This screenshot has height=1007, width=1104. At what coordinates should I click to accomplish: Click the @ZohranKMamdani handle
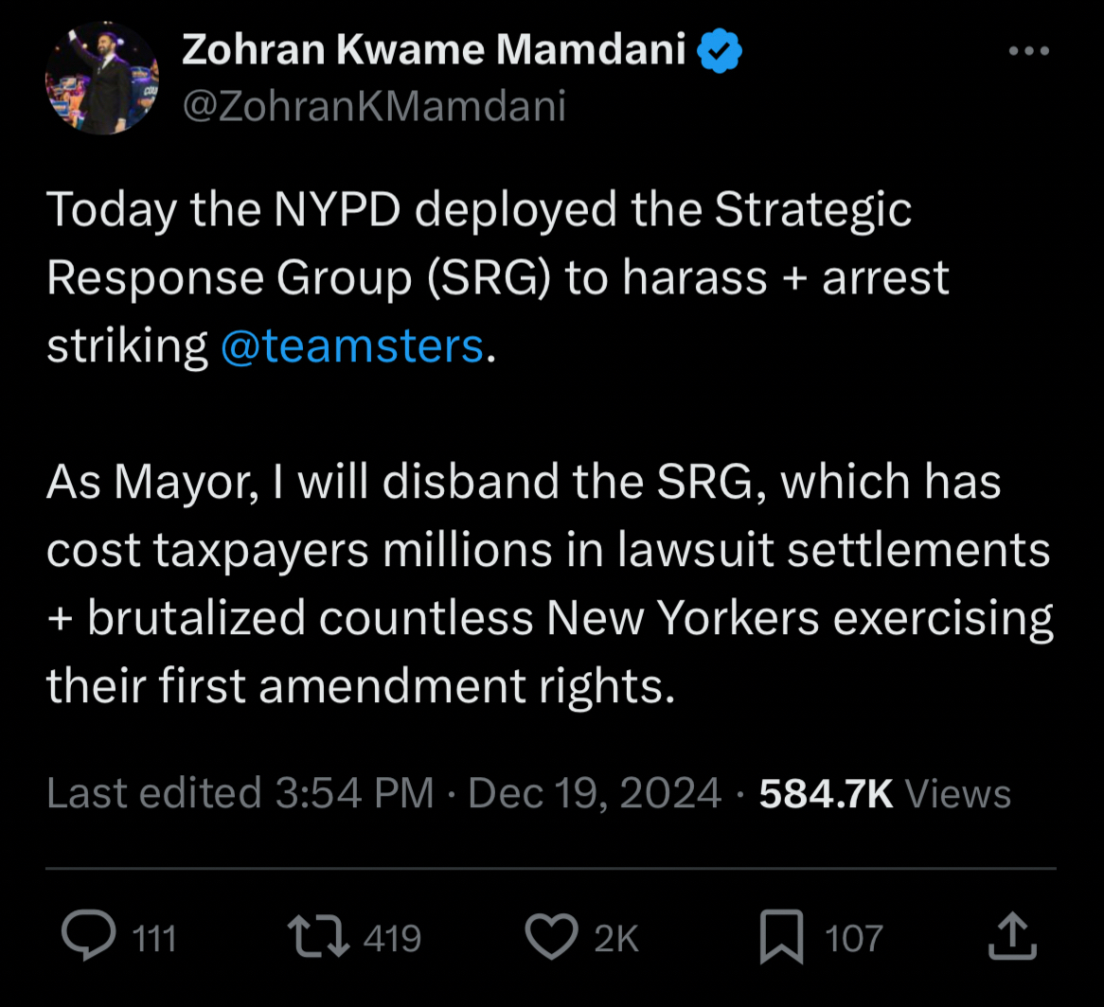pyautogui.click(x=374, y=105)
